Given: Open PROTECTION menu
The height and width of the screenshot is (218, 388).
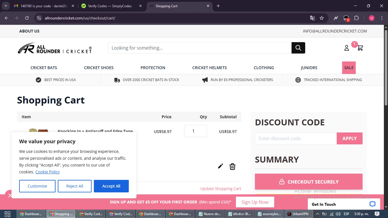Looking at the screenshot, I should click(x=153, y=68).
